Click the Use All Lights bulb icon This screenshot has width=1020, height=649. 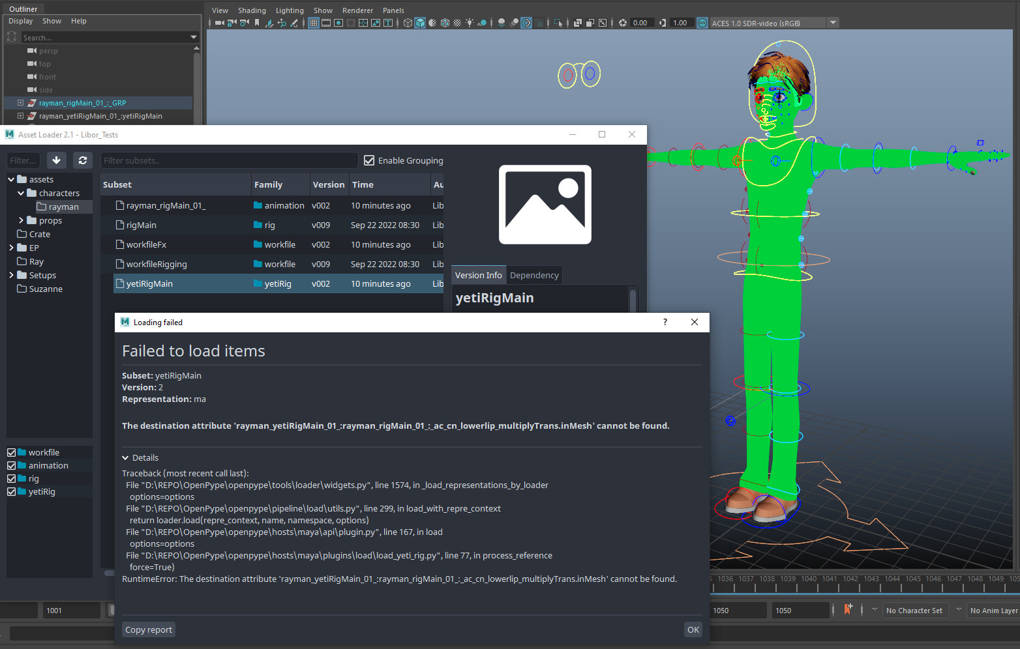470,23
